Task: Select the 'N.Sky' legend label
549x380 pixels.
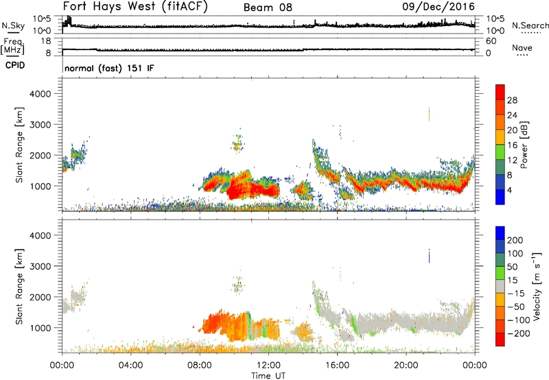Action: click(x=13, y=25)
